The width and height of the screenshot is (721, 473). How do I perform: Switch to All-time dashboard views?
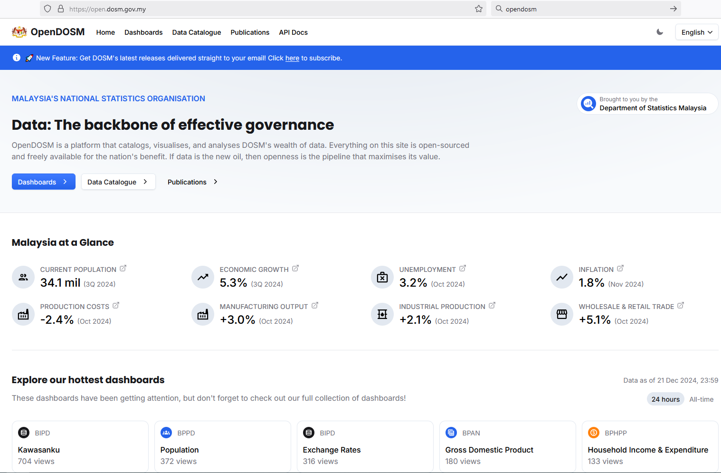point(701,399)
